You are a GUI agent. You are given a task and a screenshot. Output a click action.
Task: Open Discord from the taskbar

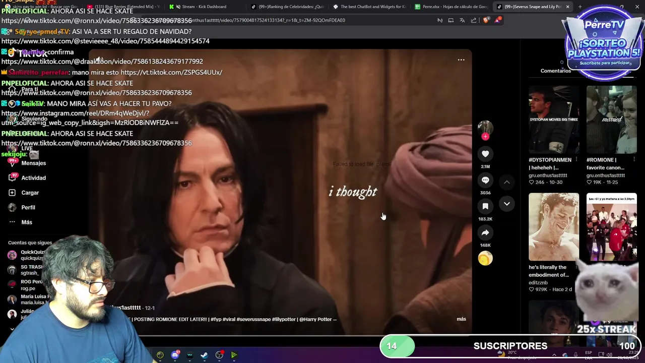click(175, 355)
